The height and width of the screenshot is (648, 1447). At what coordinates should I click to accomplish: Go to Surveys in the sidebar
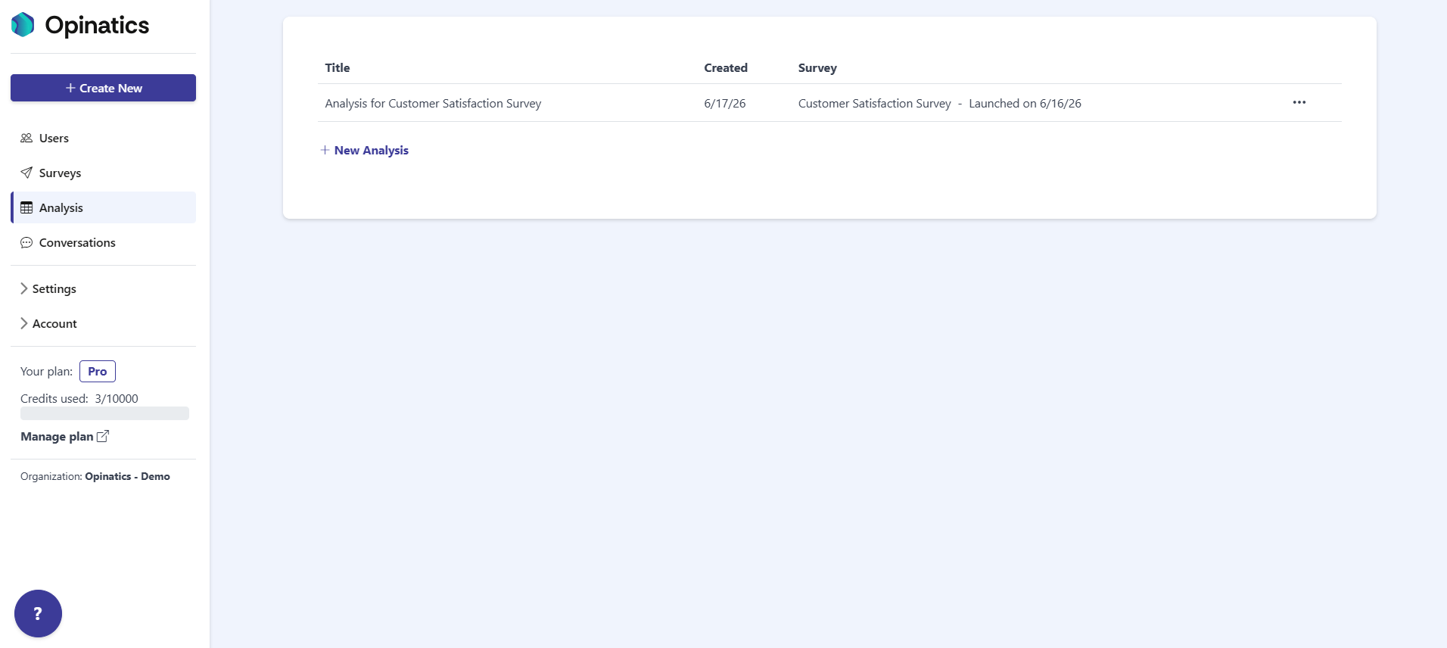coord(103,173)
